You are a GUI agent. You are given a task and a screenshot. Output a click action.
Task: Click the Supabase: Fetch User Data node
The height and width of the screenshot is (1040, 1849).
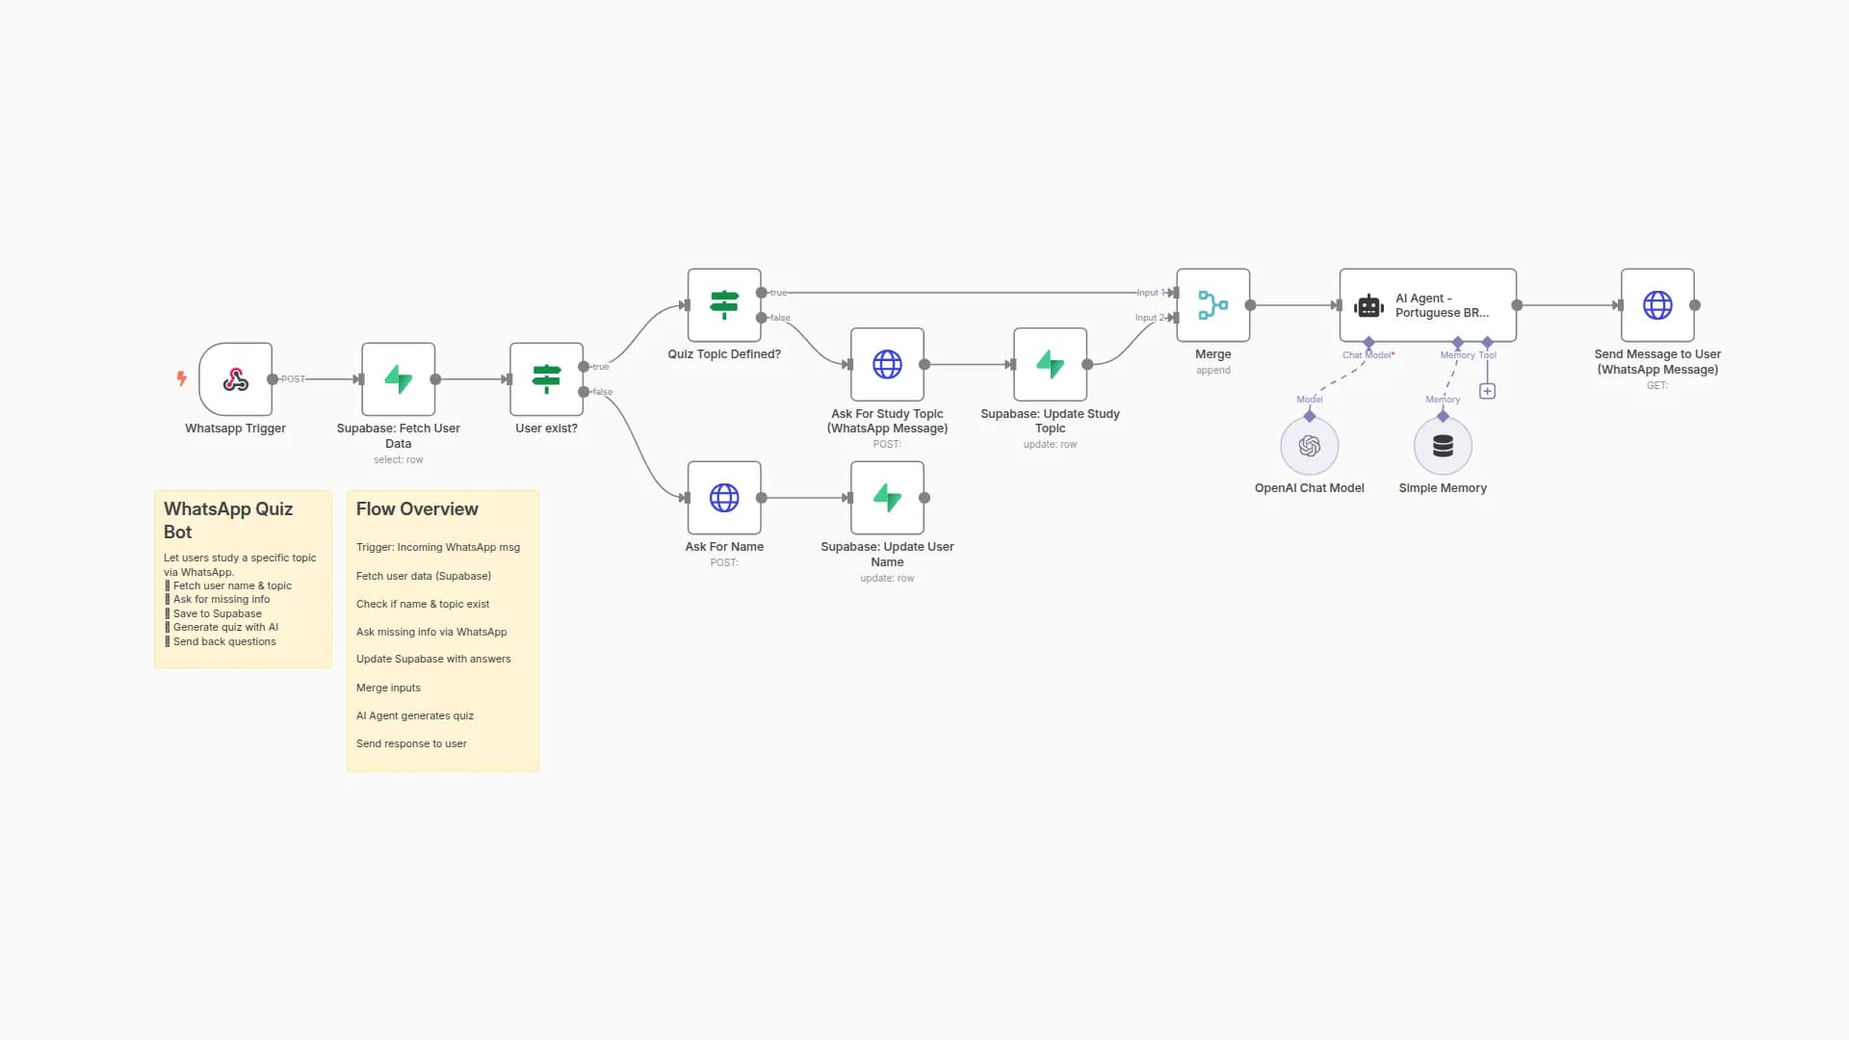[398, 379]
